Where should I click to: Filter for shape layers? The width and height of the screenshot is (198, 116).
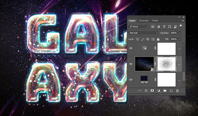170,27
